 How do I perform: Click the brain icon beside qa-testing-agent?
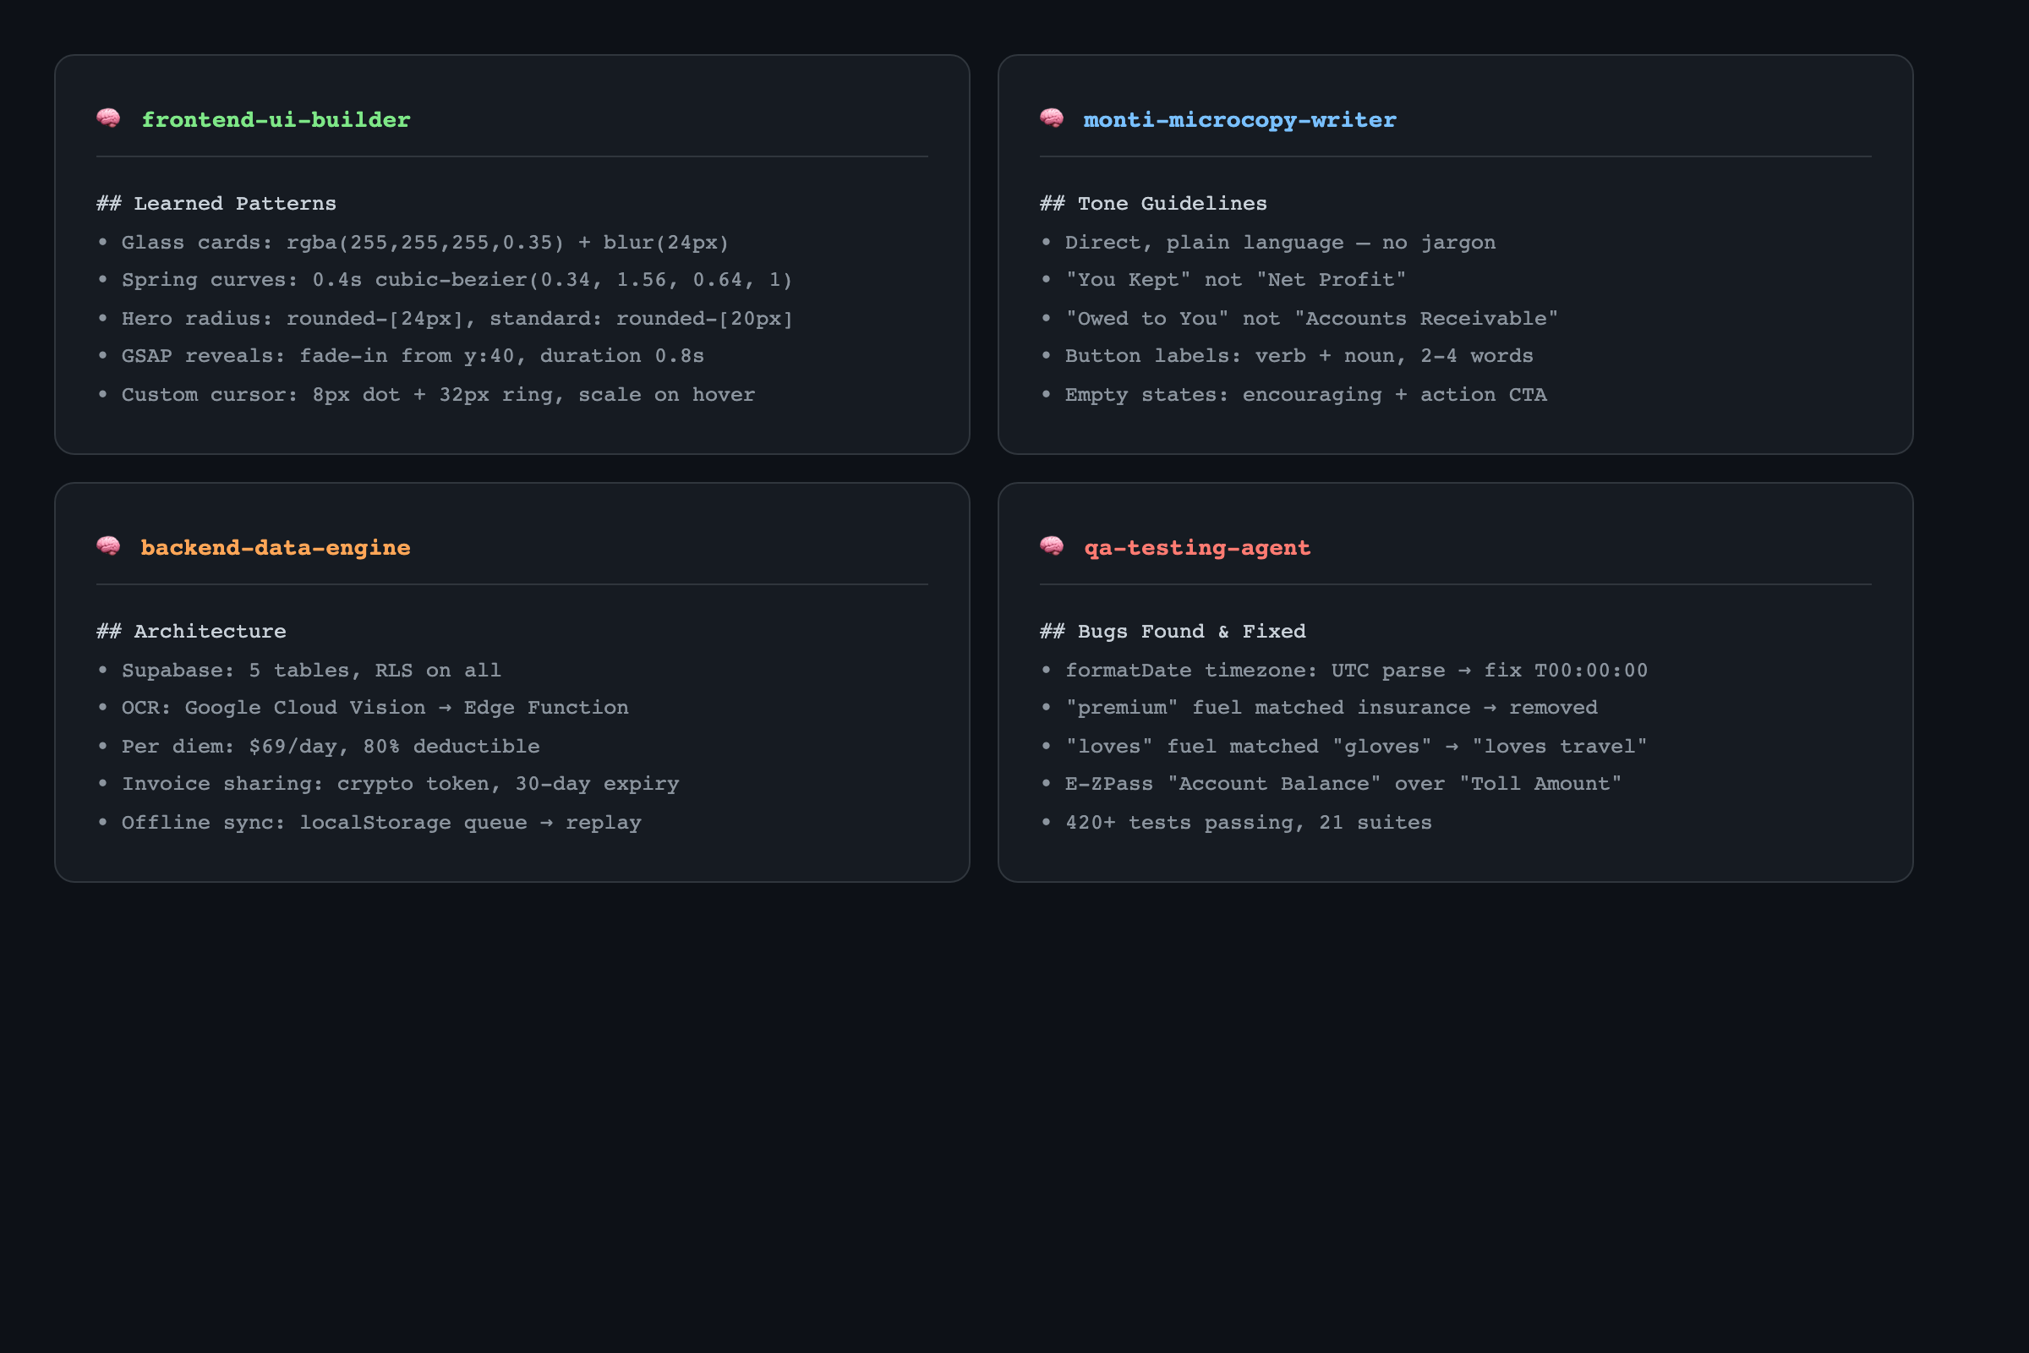pyautogui.click(x=1052, y=546)
